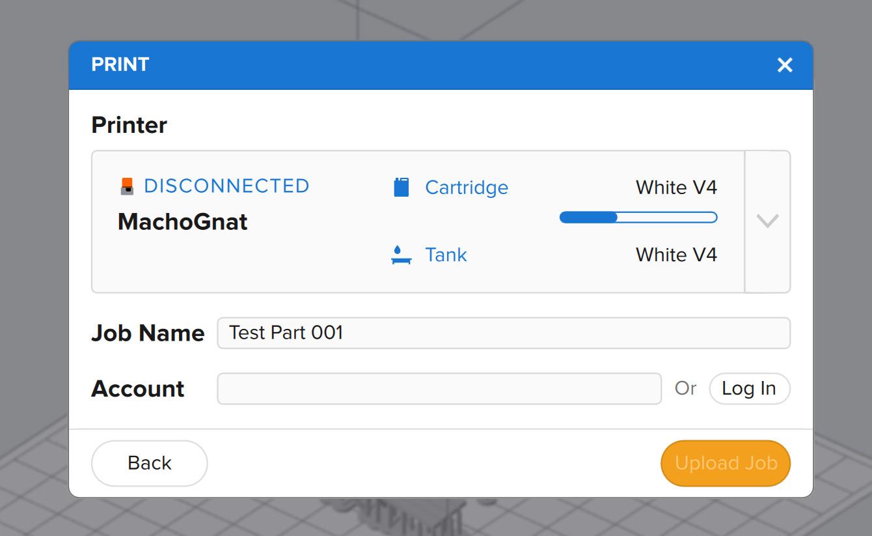The image size is (872, 536).
Task: Click the Tank label link
Action: (x=446, y=255)
